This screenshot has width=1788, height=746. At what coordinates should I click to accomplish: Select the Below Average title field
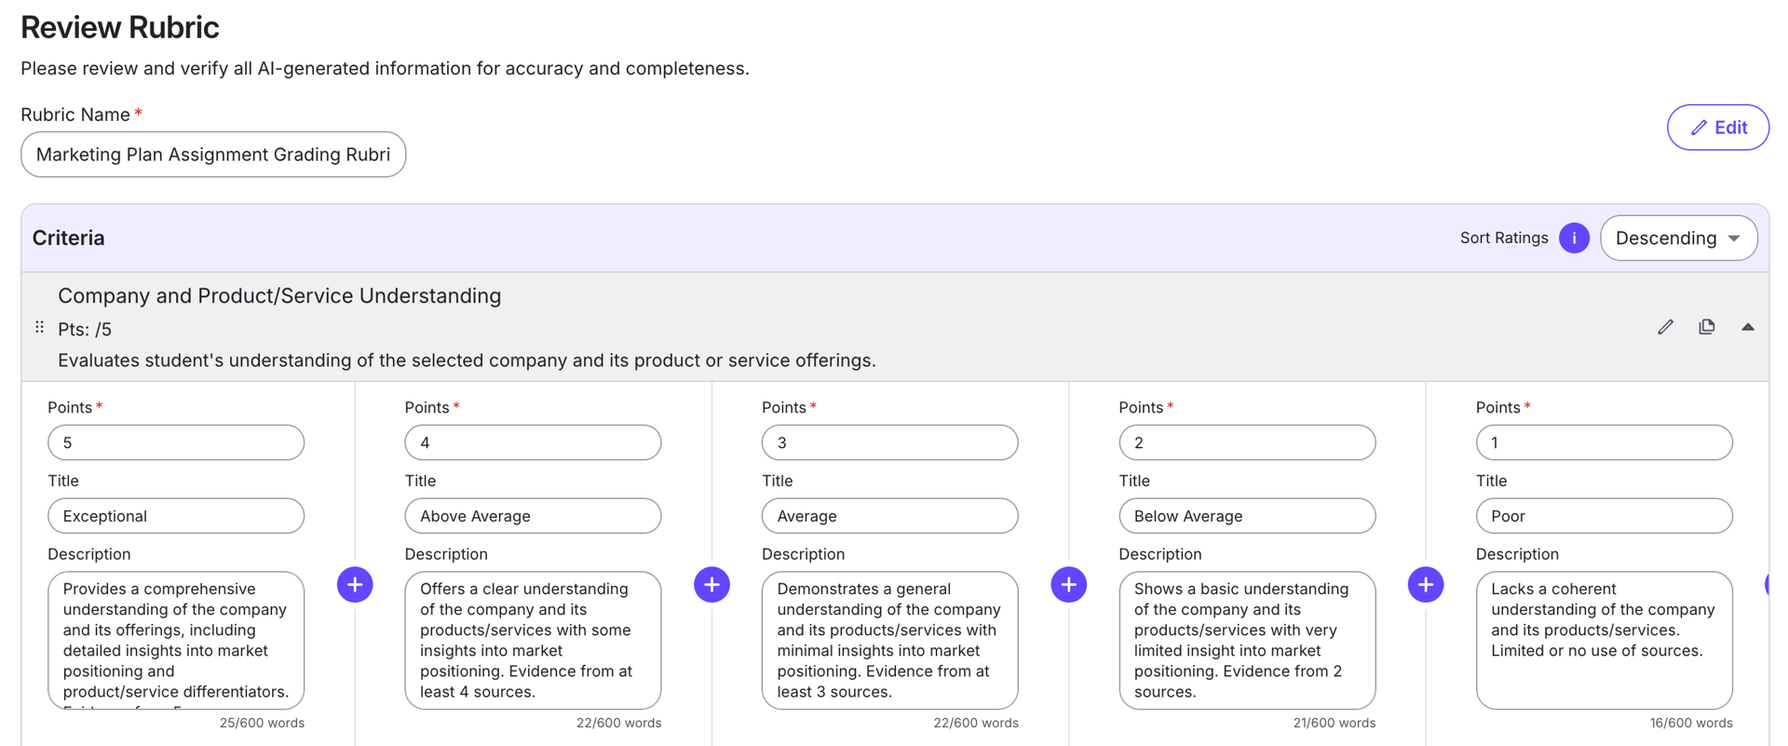[1247, 516]
